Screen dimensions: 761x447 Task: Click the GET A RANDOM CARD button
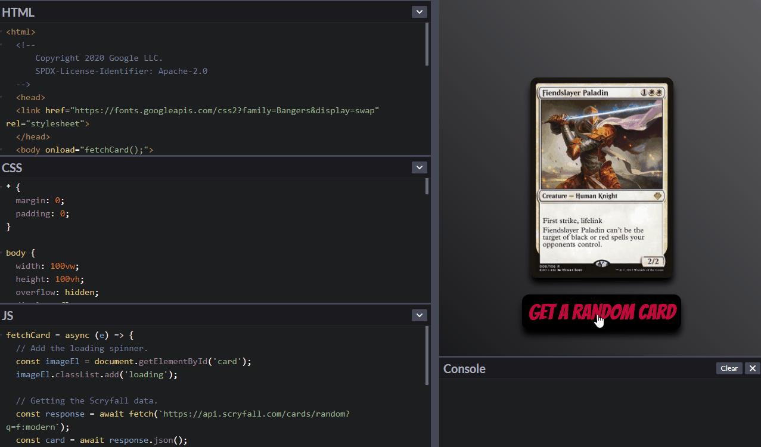point(601,312)
